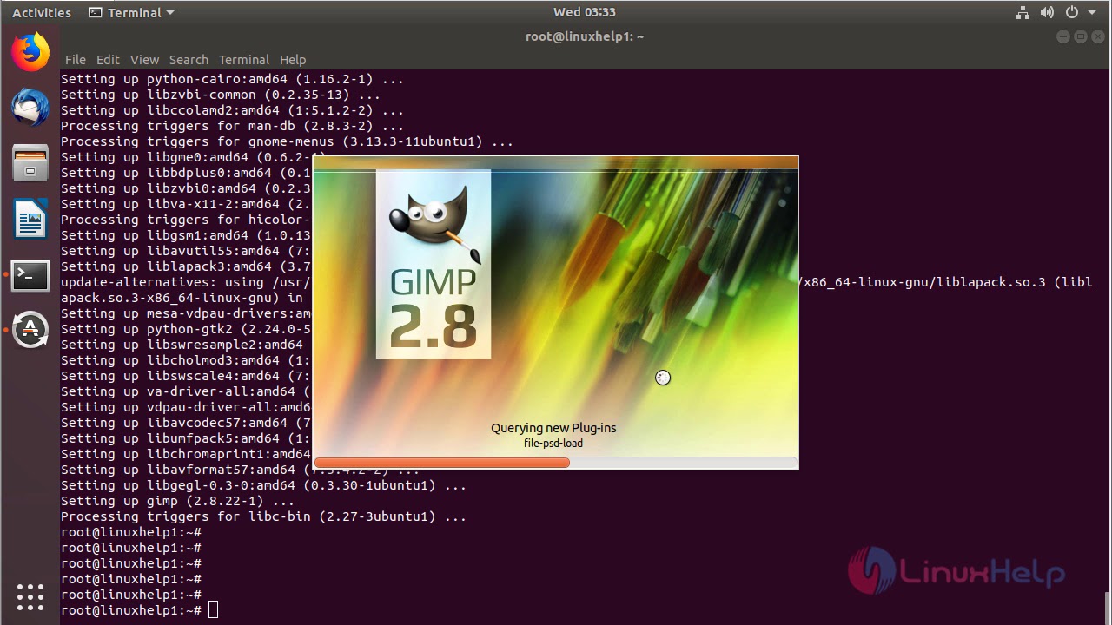Viewport: 1112px width, 625px height.
Task: Click the "Setting up python-gtk2" line
Action: pyautogui.click(x=186, y=329)
